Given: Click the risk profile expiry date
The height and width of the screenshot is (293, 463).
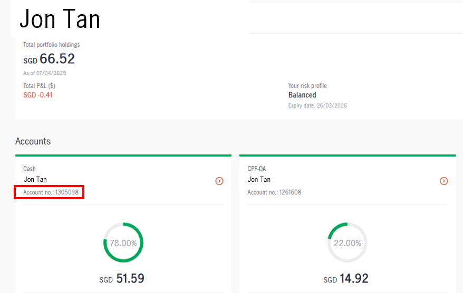Looking at the screenshot, I should click(317, 105).
